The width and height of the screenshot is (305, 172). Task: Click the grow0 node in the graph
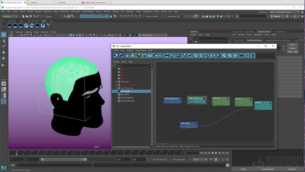point(244,101)
